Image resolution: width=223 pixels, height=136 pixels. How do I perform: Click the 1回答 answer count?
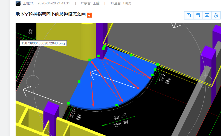pyautogui.click(x=127, y=3)
